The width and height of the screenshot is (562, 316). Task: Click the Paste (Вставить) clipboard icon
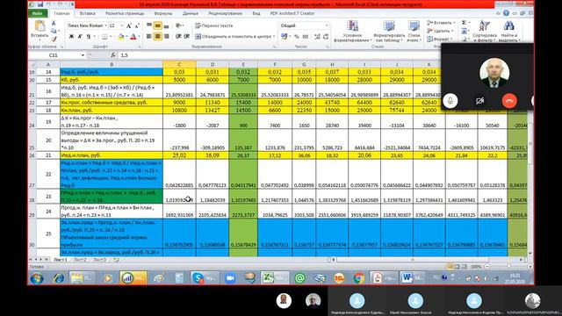[40, 26]
